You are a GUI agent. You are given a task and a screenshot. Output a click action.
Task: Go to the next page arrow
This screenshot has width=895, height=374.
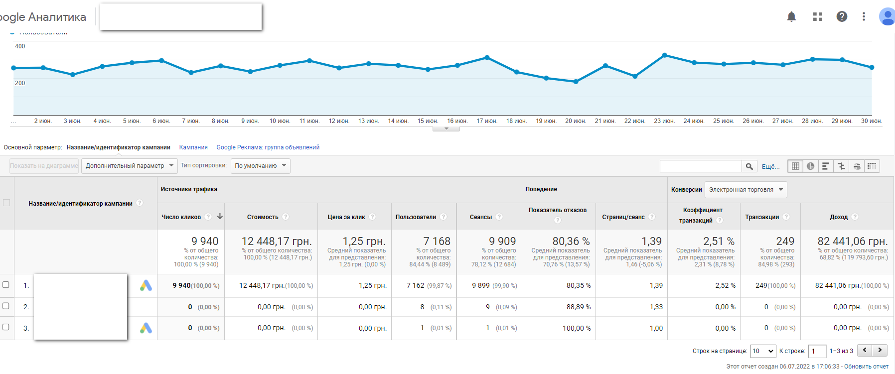pyautogui.click(x=880, y=350)
